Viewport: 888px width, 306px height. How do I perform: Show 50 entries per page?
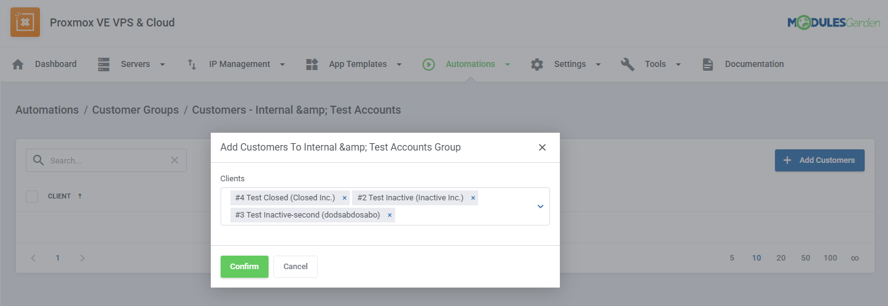tap(806, 258)
